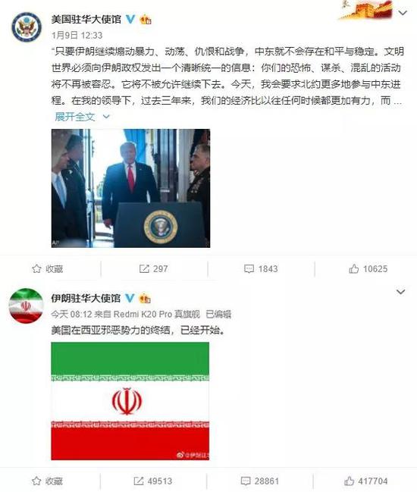
Task: Toggle 收藏 favorite on the US Embassy post
Action: (x=47, y=269)
